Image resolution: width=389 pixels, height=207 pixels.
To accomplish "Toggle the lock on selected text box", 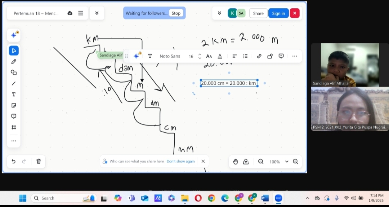I will click(270, 56).
